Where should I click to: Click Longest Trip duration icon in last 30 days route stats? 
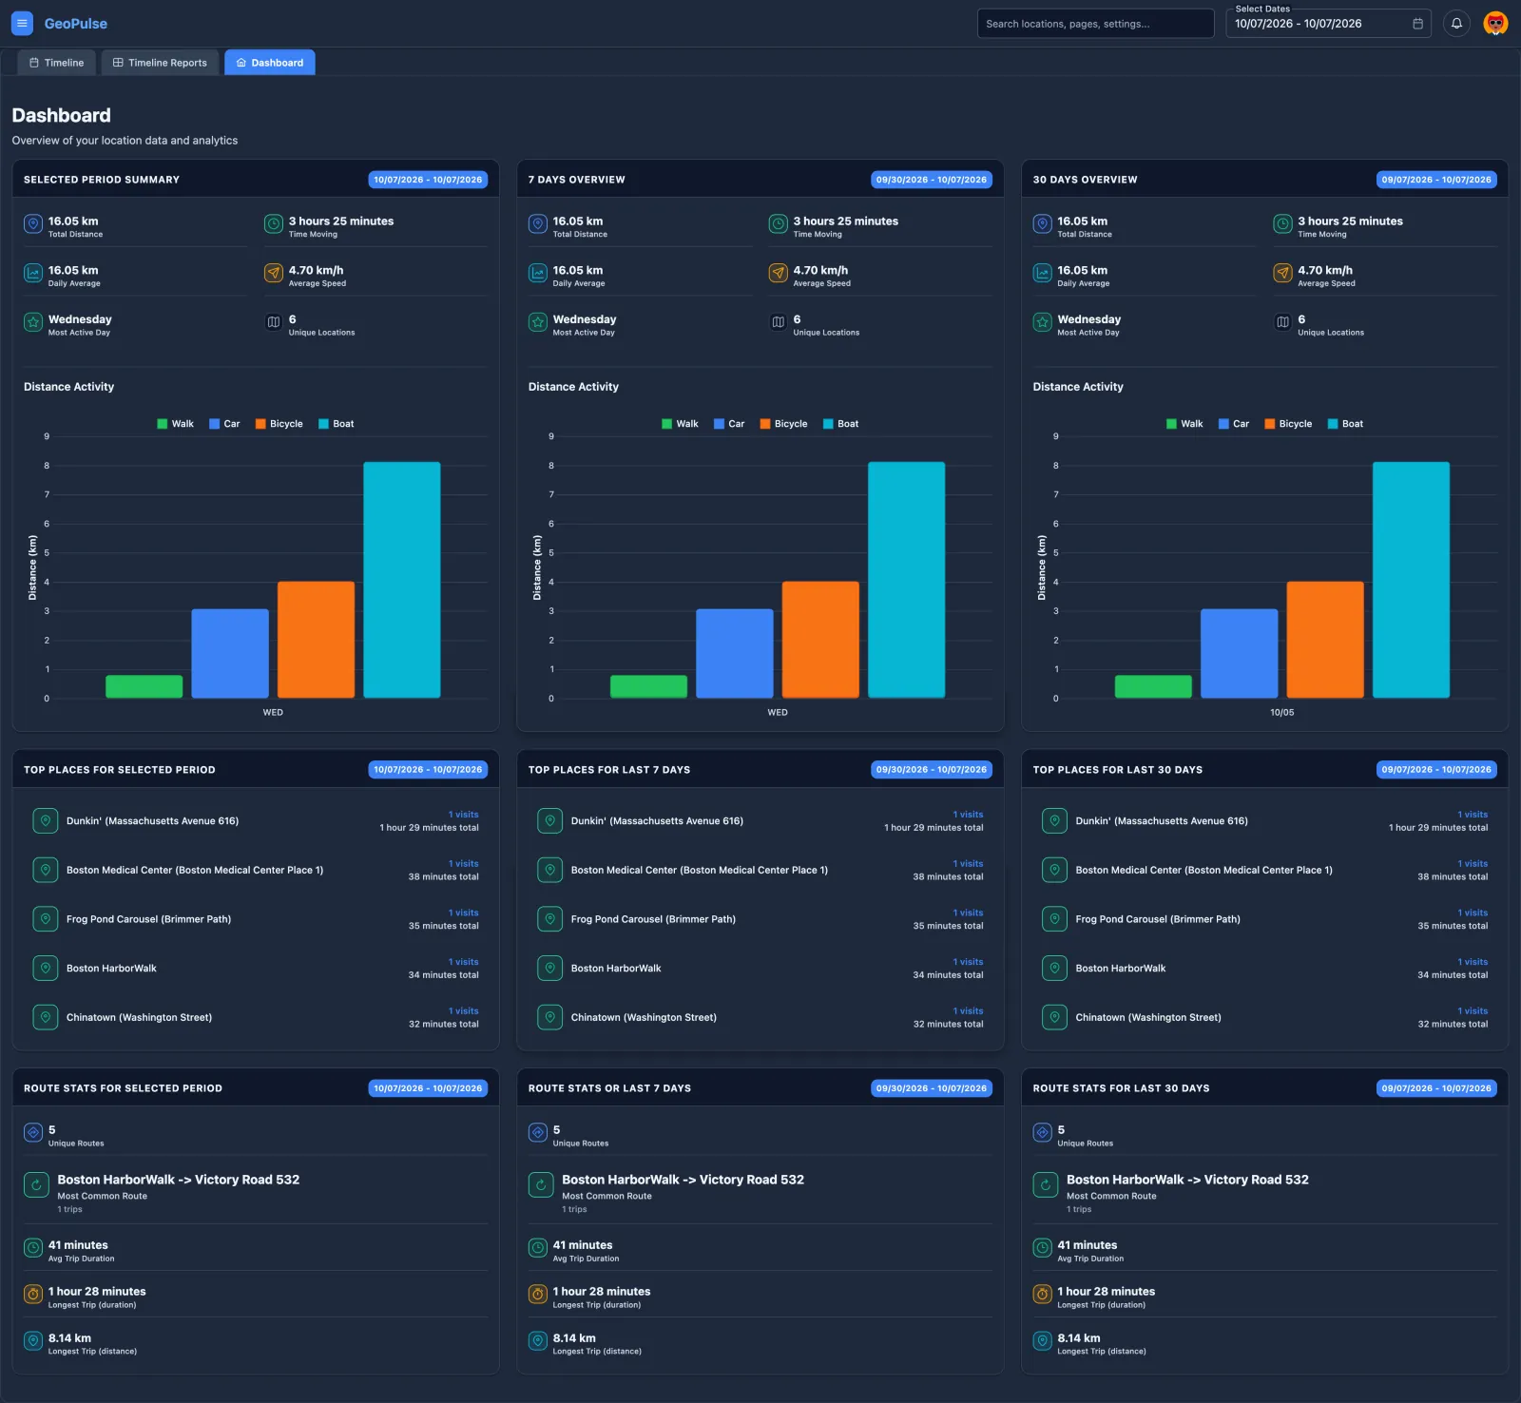1042,1295
